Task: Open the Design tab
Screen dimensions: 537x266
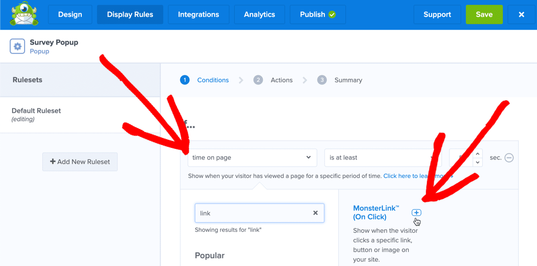Action: coord(70,14)
